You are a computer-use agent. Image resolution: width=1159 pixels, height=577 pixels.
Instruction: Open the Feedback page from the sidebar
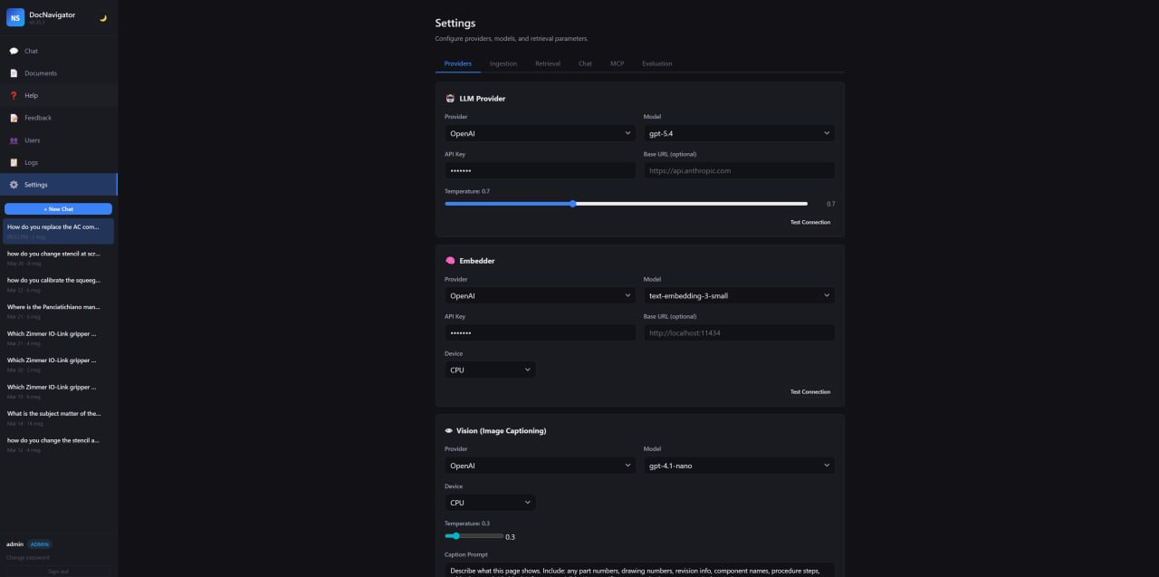(59, 118)
